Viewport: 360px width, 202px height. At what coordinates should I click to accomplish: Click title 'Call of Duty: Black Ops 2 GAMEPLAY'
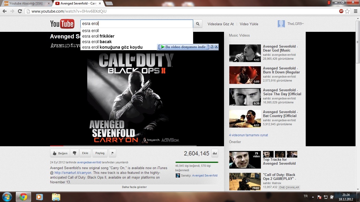[x=279, y=177]
